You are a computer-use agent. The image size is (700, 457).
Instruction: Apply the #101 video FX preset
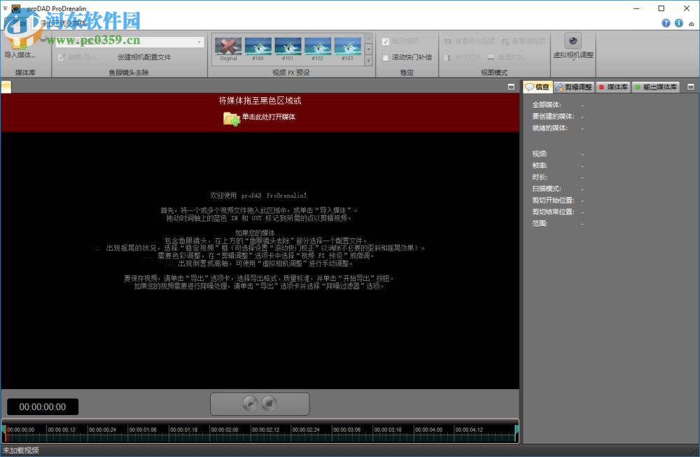pyautogui.click(x=288, y=45)
